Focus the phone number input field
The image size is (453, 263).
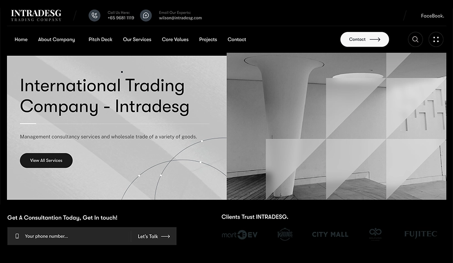[75, 236]
